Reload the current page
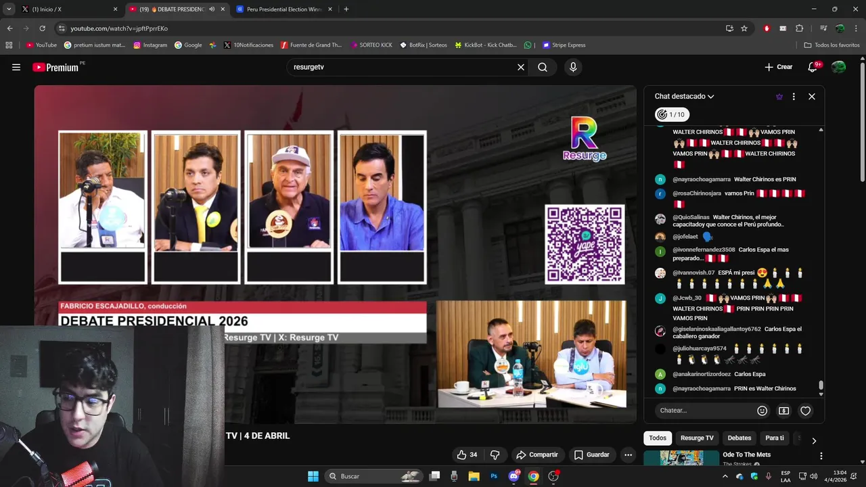 pyautogui.click(x=42, y=28)
